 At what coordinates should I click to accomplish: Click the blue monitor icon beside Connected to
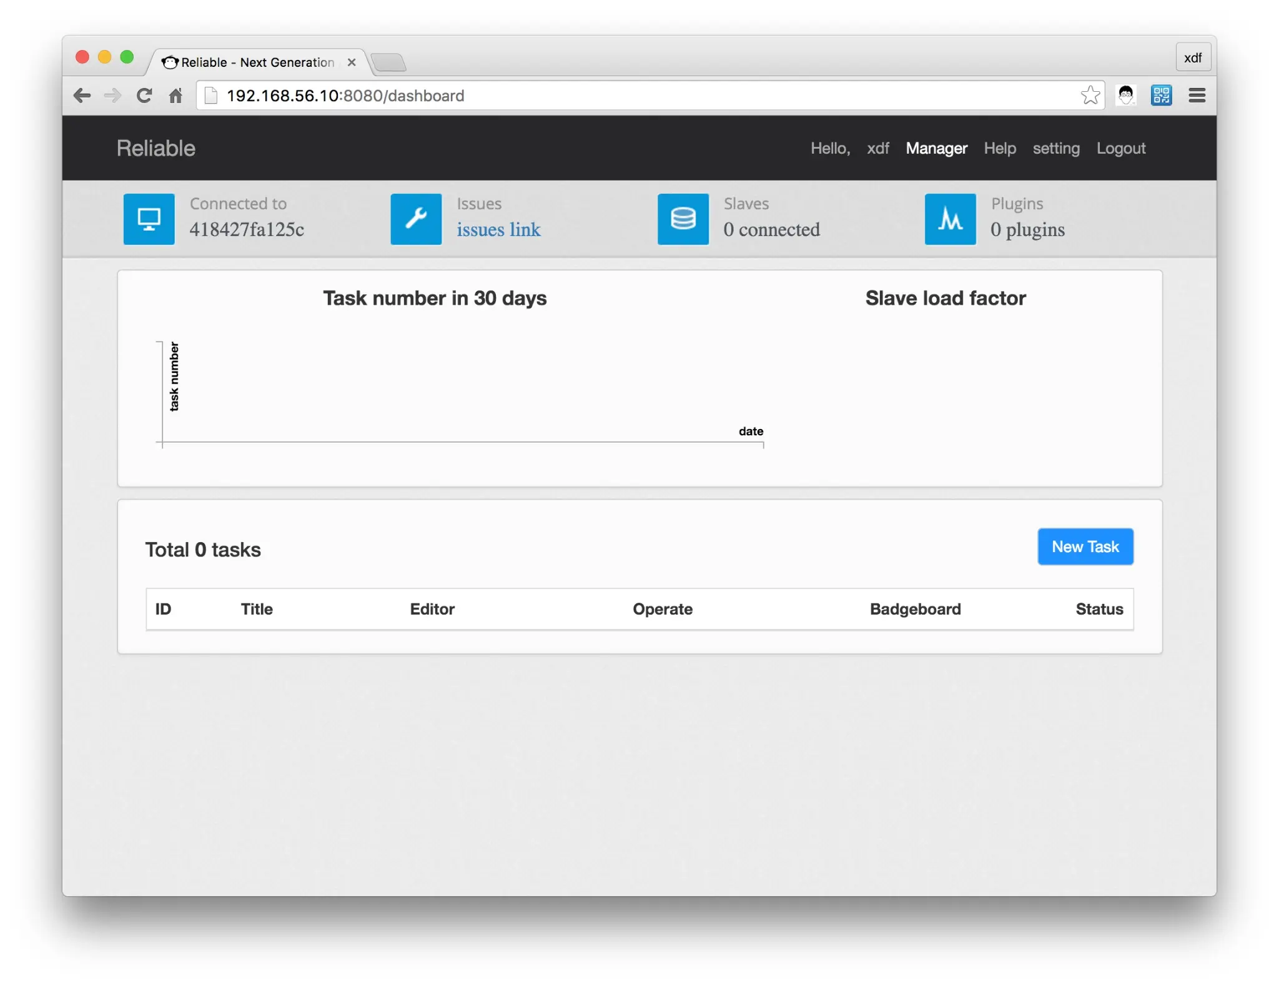coord(149,219)
